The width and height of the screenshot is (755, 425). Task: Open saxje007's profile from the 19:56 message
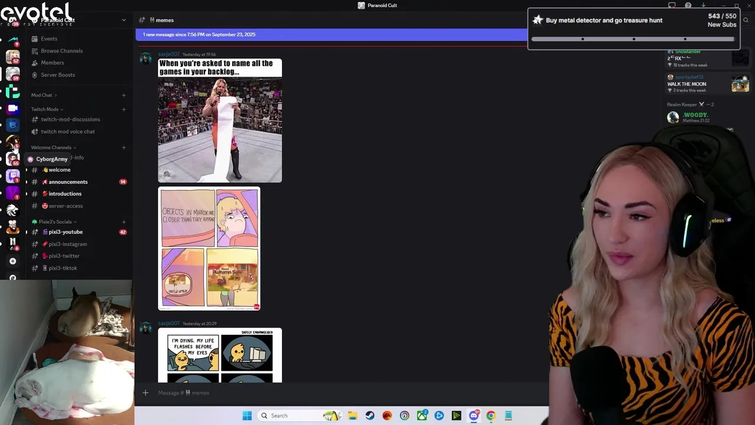(x=169, y=54)
